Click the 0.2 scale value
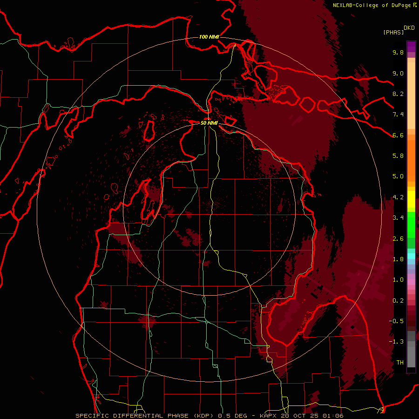Image resolution: width=419 pixels, height=419 pixels. pos(398,301)
